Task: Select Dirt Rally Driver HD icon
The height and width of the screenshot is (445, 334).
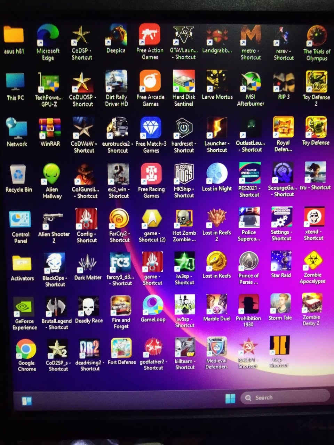Action: (116, 81)
